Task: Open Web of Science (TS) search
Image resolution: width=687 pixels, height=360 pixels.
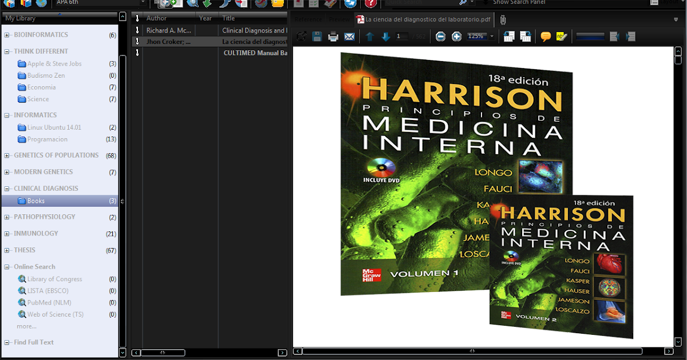Action: [55, 314]
